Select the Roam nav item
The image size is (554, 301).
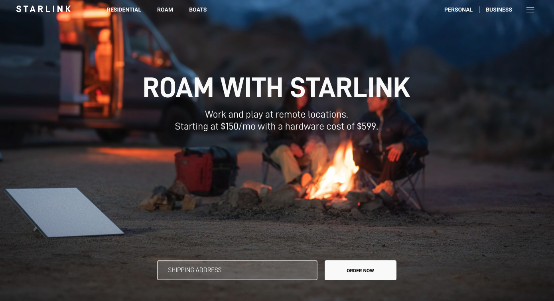[165, 10]
